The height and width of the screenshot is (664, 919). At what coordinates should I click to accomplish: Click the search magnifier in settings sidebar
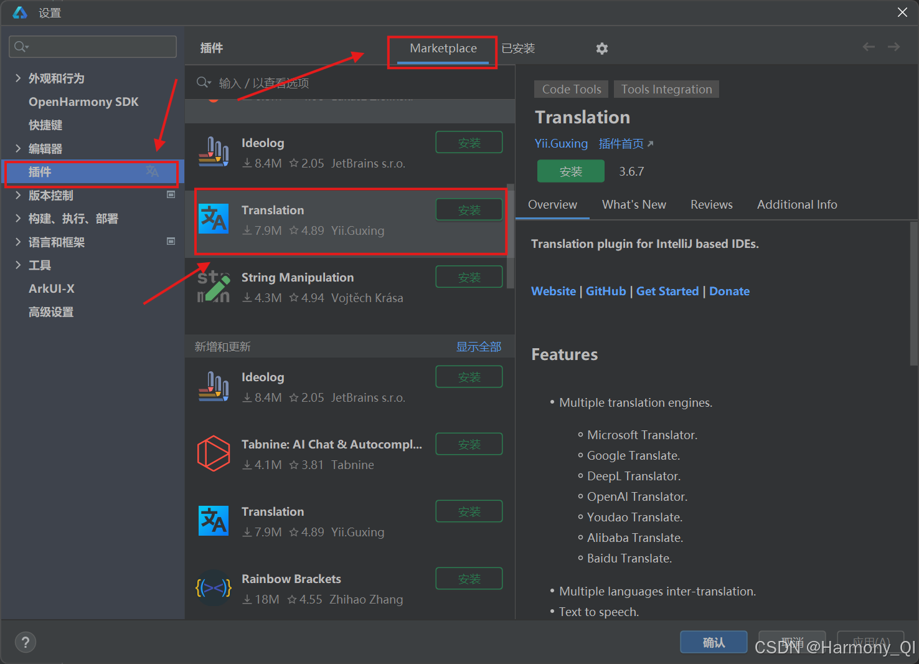(x=21, y=47)
